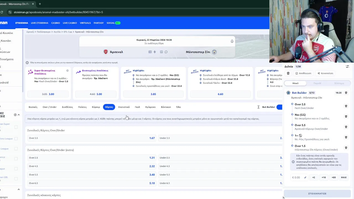This screenshot has height=199, width=354.
Task: Remove the Over 5.5 Arsenal corners selection
Action: coord(346,127)
